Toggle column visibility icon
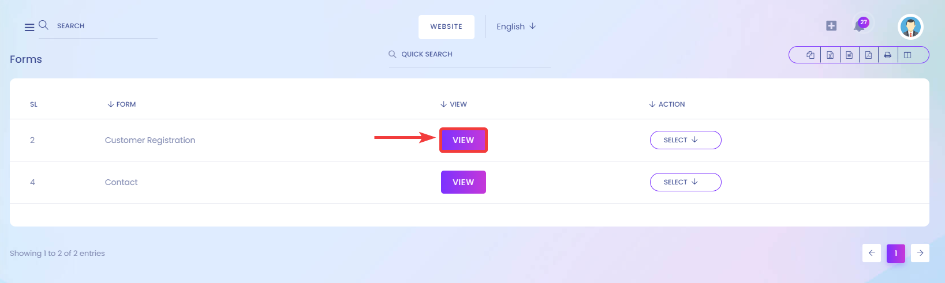 pyautogui.click(x=907, y=55)
